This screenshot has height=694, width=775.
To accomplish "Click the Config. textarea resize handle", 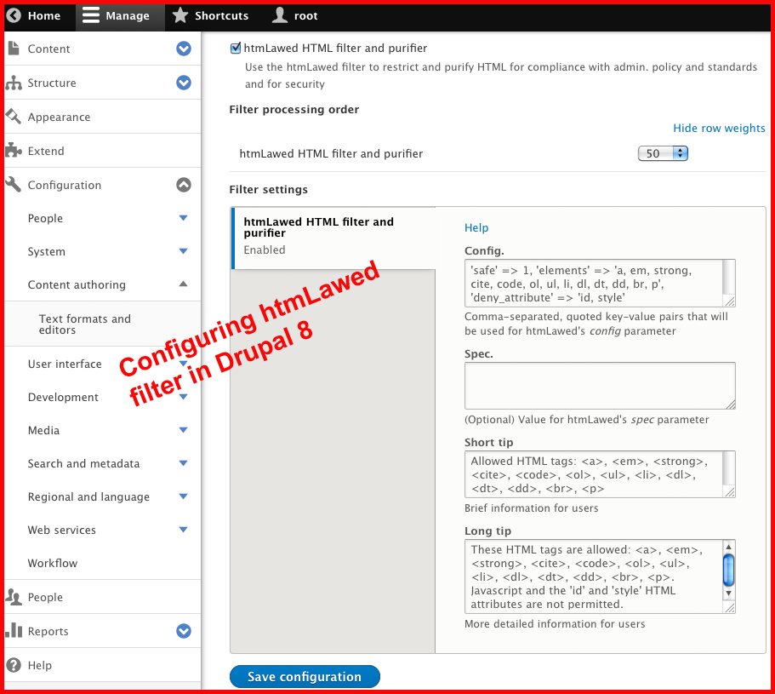I will (x=730, y=301).
